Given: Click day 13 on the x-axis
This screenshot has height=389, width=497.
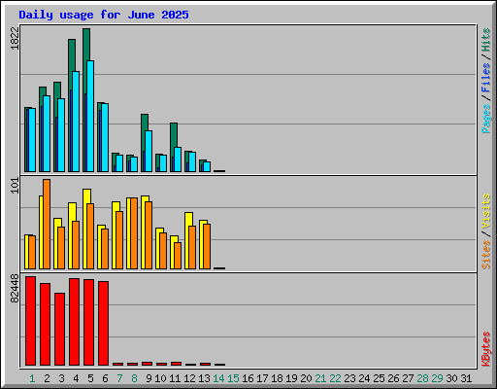Looking at the screenshot, I should (204, 378).
